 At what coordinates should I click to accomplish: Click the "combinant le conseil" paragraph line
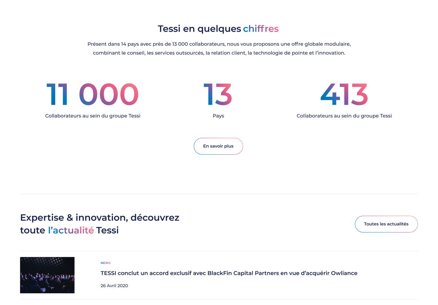click(x=219, y=53)
